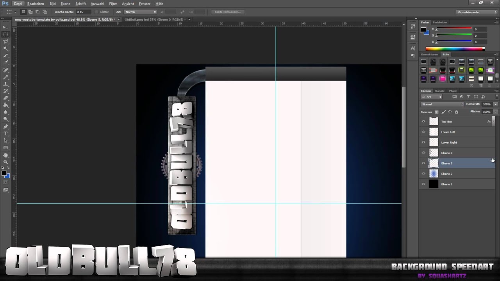Select the Pen tool

pos(6,127)
